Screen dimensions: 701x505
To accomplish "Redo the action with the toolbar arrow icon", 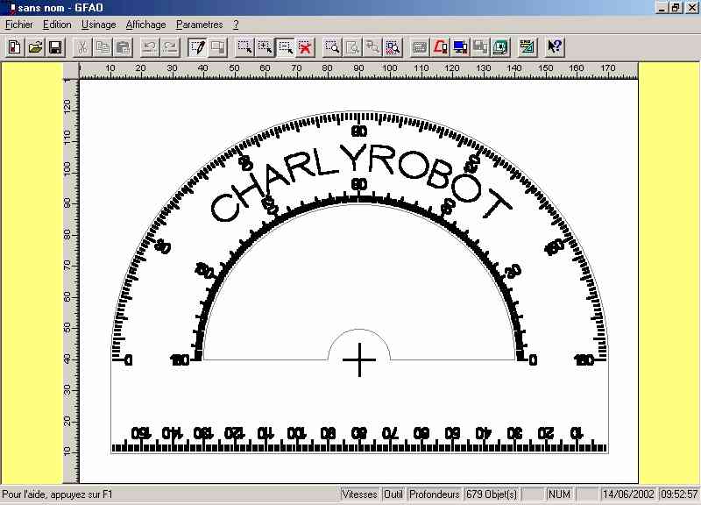I will coord(170,47).
